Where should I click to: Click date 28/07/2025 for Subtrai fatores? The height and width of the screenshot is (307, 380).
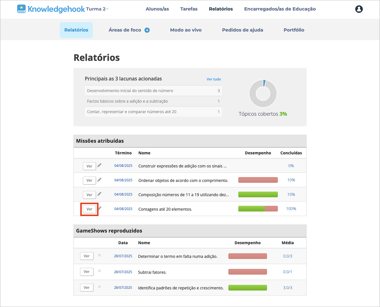click(x=123, y=272)
